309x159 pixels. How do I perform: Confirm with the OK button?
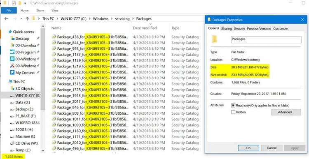[x=248, y=148]
